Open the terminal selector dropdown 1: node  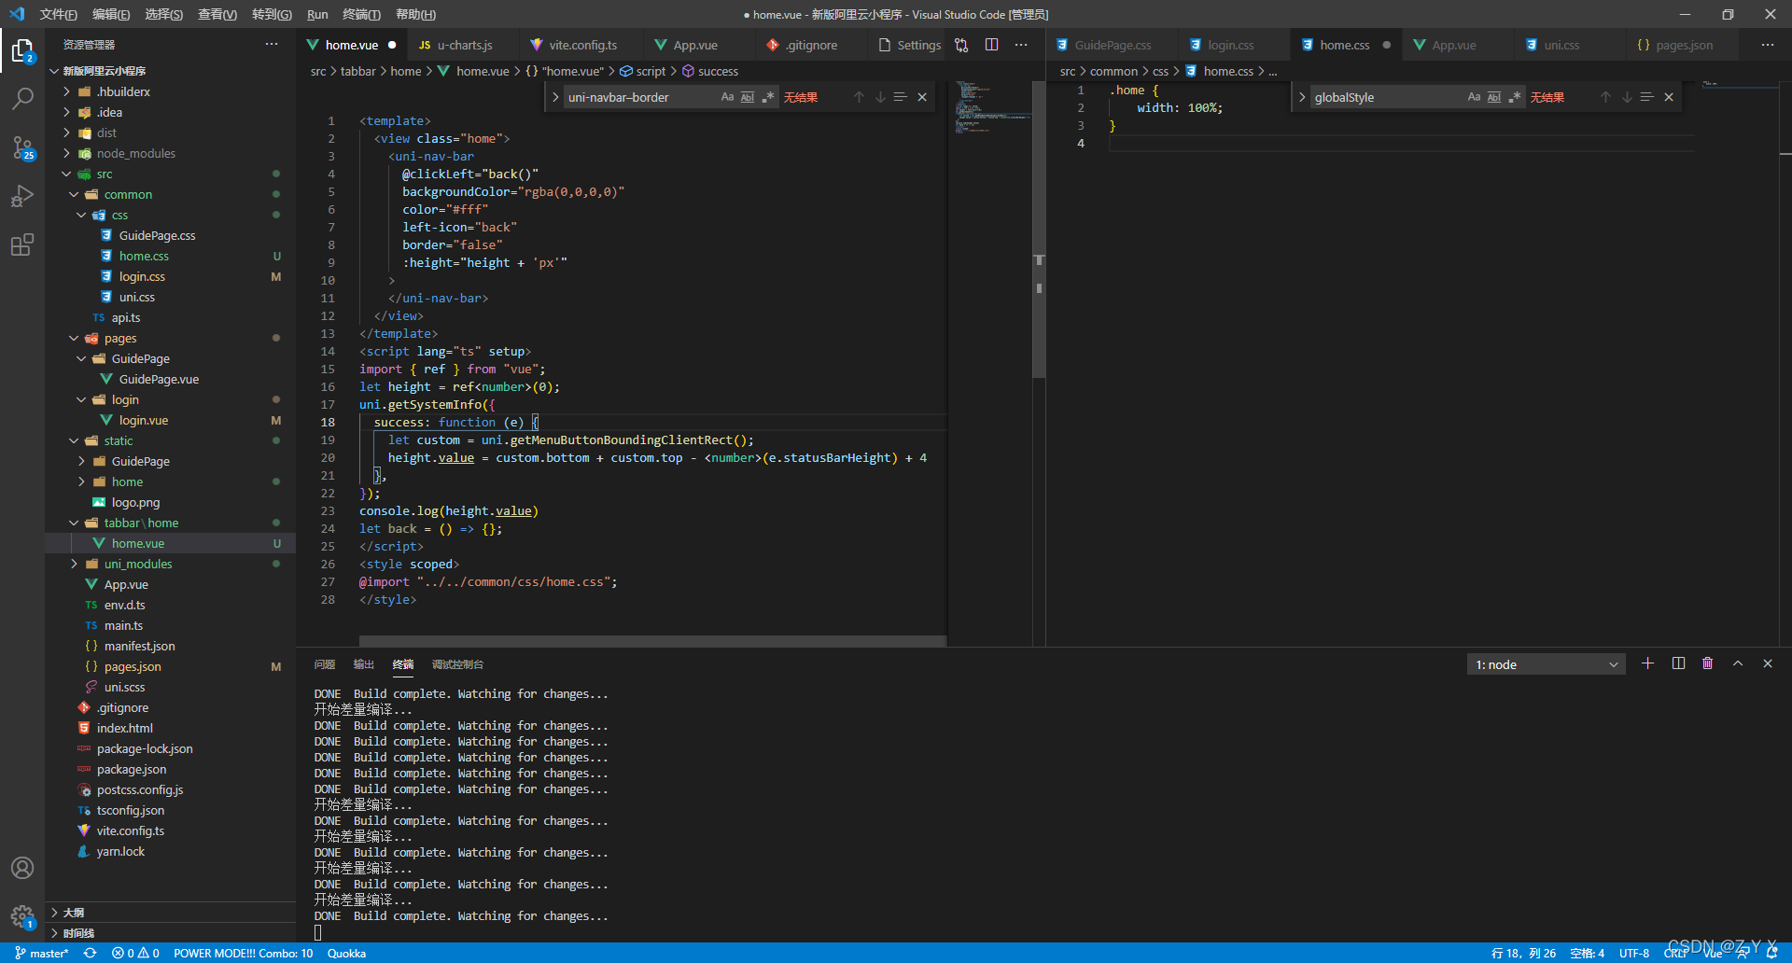click(x=1546, y=664)
